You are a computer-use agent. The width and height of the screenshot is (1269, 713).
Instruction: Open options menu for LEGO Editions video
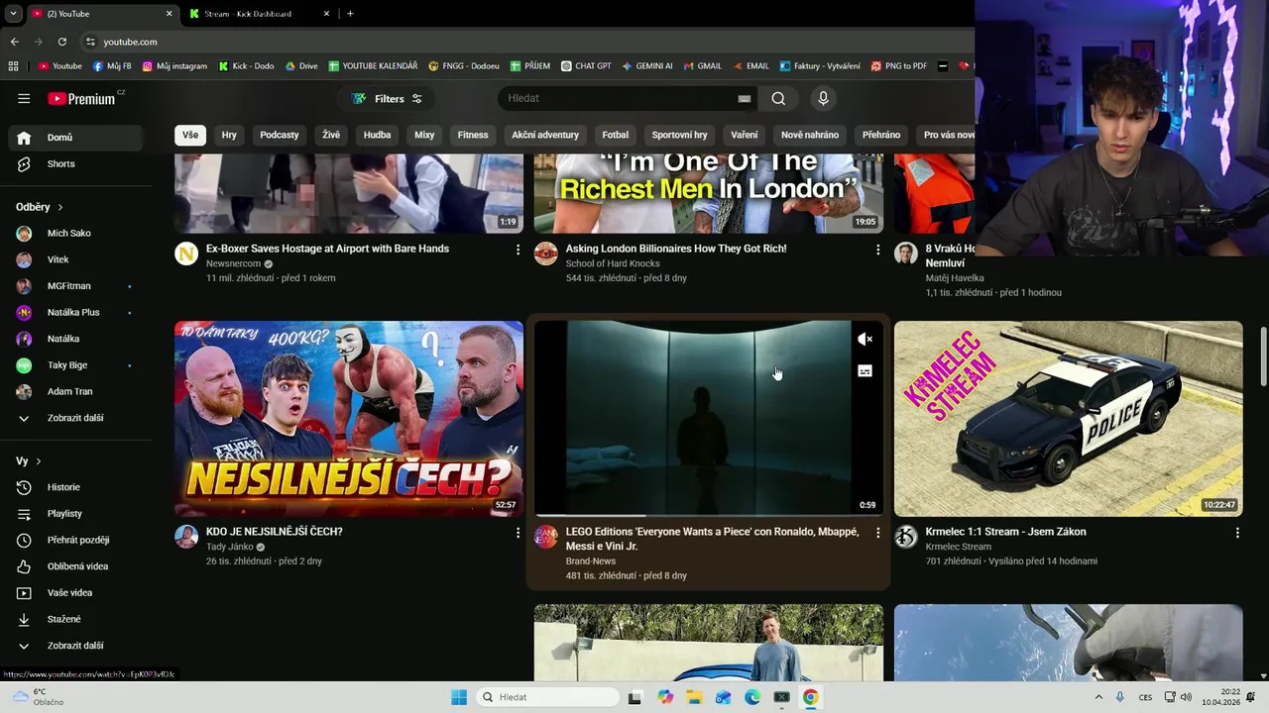click(x=877, y=533)
